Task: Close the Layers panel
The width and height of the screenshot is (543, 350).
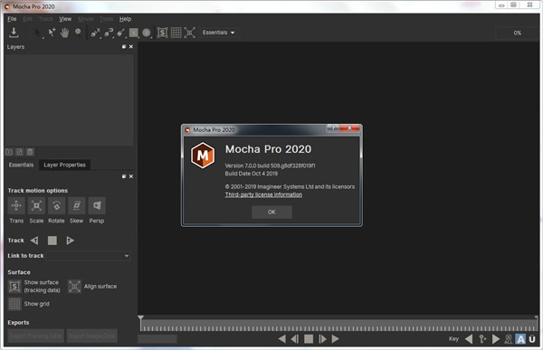Action: (x=131, y=46)
